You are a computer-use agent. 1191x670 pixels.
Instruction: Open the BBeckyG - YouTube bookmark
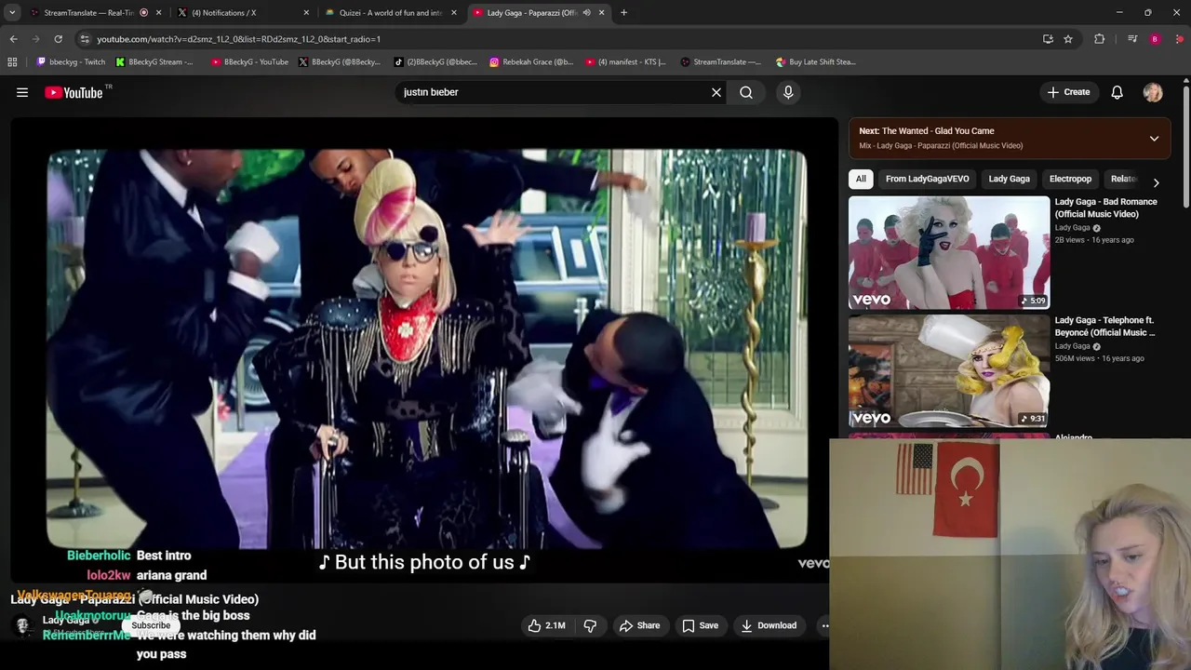(x=249, y=62)
